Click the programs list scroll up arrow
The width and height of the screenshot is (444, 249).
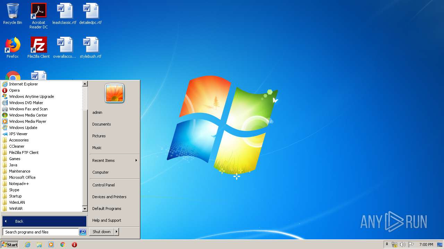tap(85, 84)
